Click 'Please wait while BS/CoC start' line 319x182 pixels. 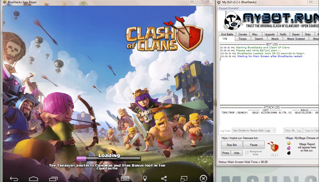coord(258,51)
